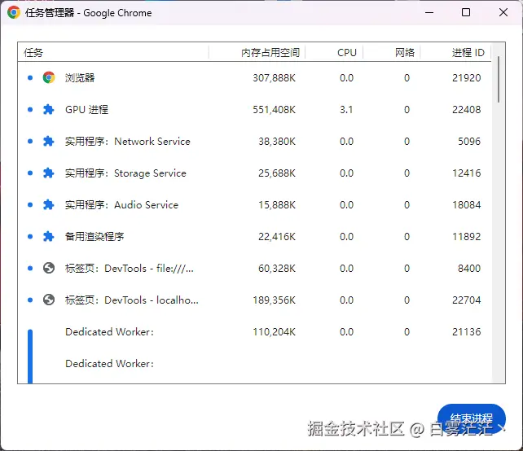523x451 pixels.
Task: Select the second Dedicated Worker row without memory value
Action: (254, 363)
